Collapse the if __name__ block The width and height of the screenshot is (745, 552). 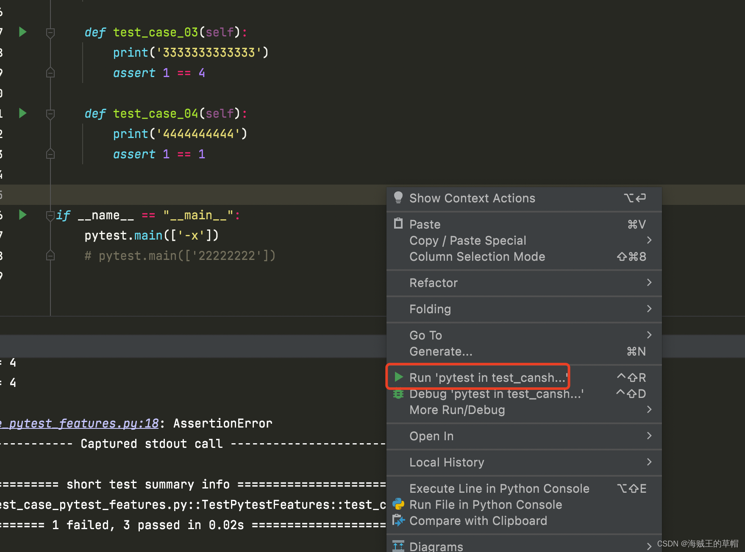[50, 215]
